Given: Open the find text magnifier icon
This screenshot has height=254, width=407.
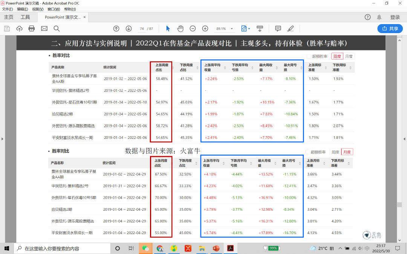Looking at the screenshot, I should click(x=57, y=29).
